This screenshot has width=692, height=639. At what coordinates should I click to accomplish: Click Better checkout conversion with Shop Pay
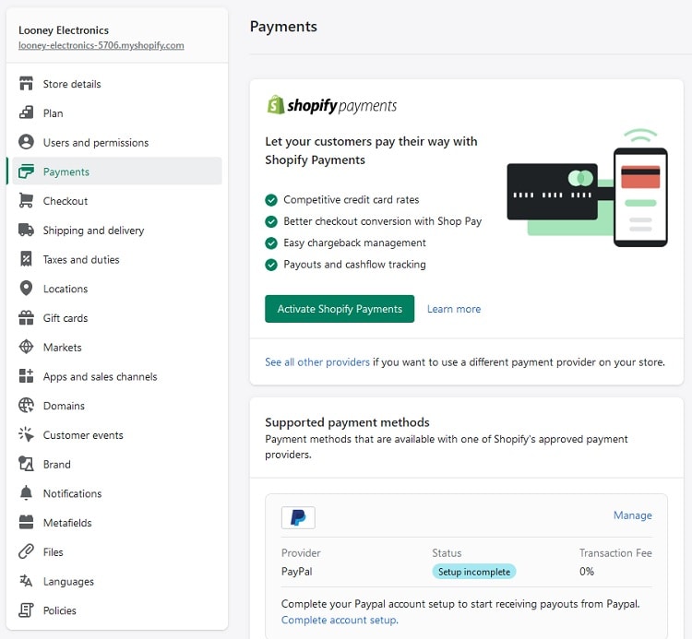(x=382, y=221)
